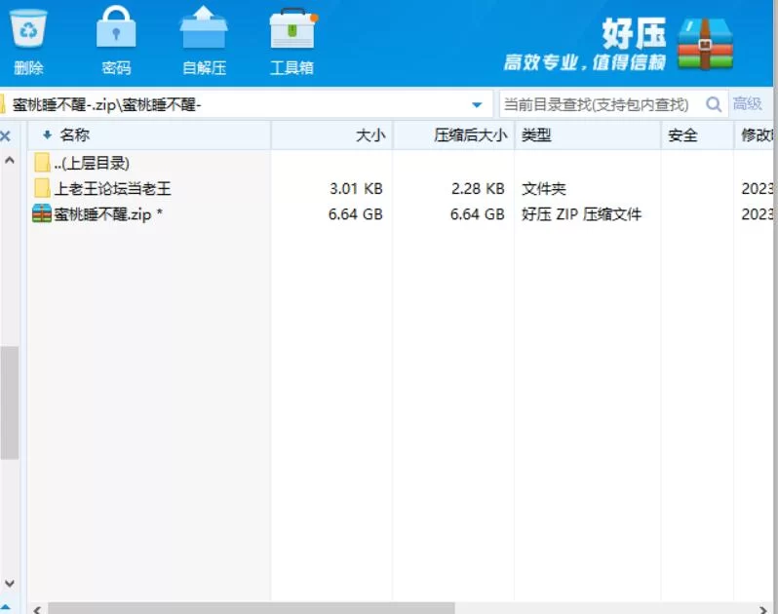Click the Self-extract (自解压) icon
This screenshot has width=778, height=614.
(204, 29)
